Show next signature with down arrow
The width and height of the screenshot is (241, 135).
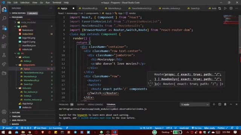pyautogui.click(x=150, y=86)
